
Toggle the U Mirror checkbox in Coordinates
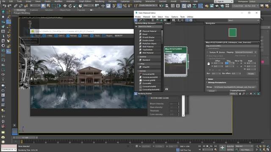point(238,63)
